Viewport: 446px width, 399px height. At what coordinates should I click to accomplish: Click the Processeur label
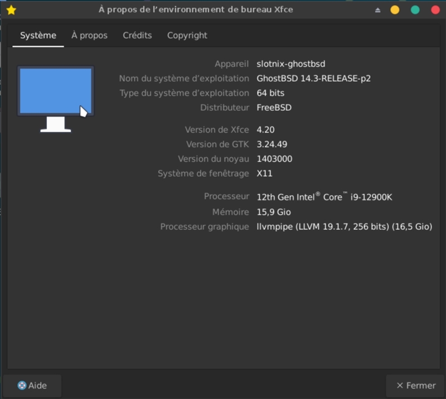click(226, 196)
